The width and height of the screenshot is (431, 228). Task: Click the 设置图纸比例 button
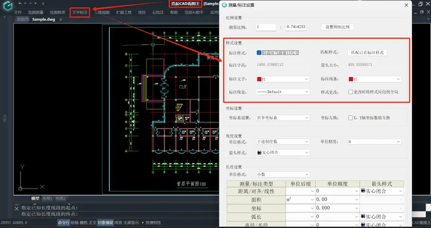pyautogui.click(x=337, y=27)
